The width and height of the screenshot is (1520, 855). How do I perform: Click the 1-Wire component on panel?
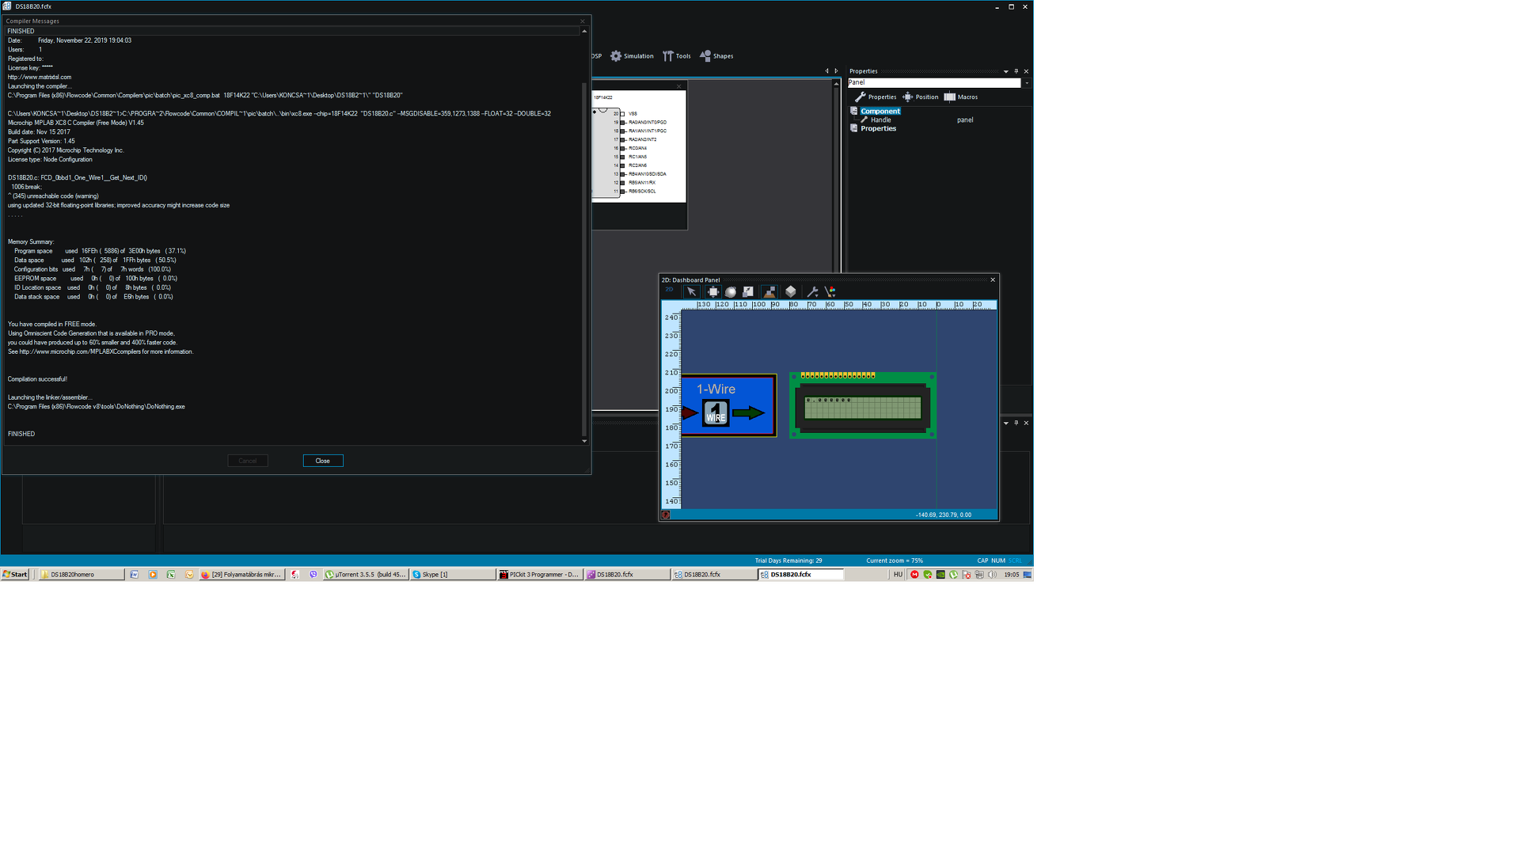click(728, 405)
